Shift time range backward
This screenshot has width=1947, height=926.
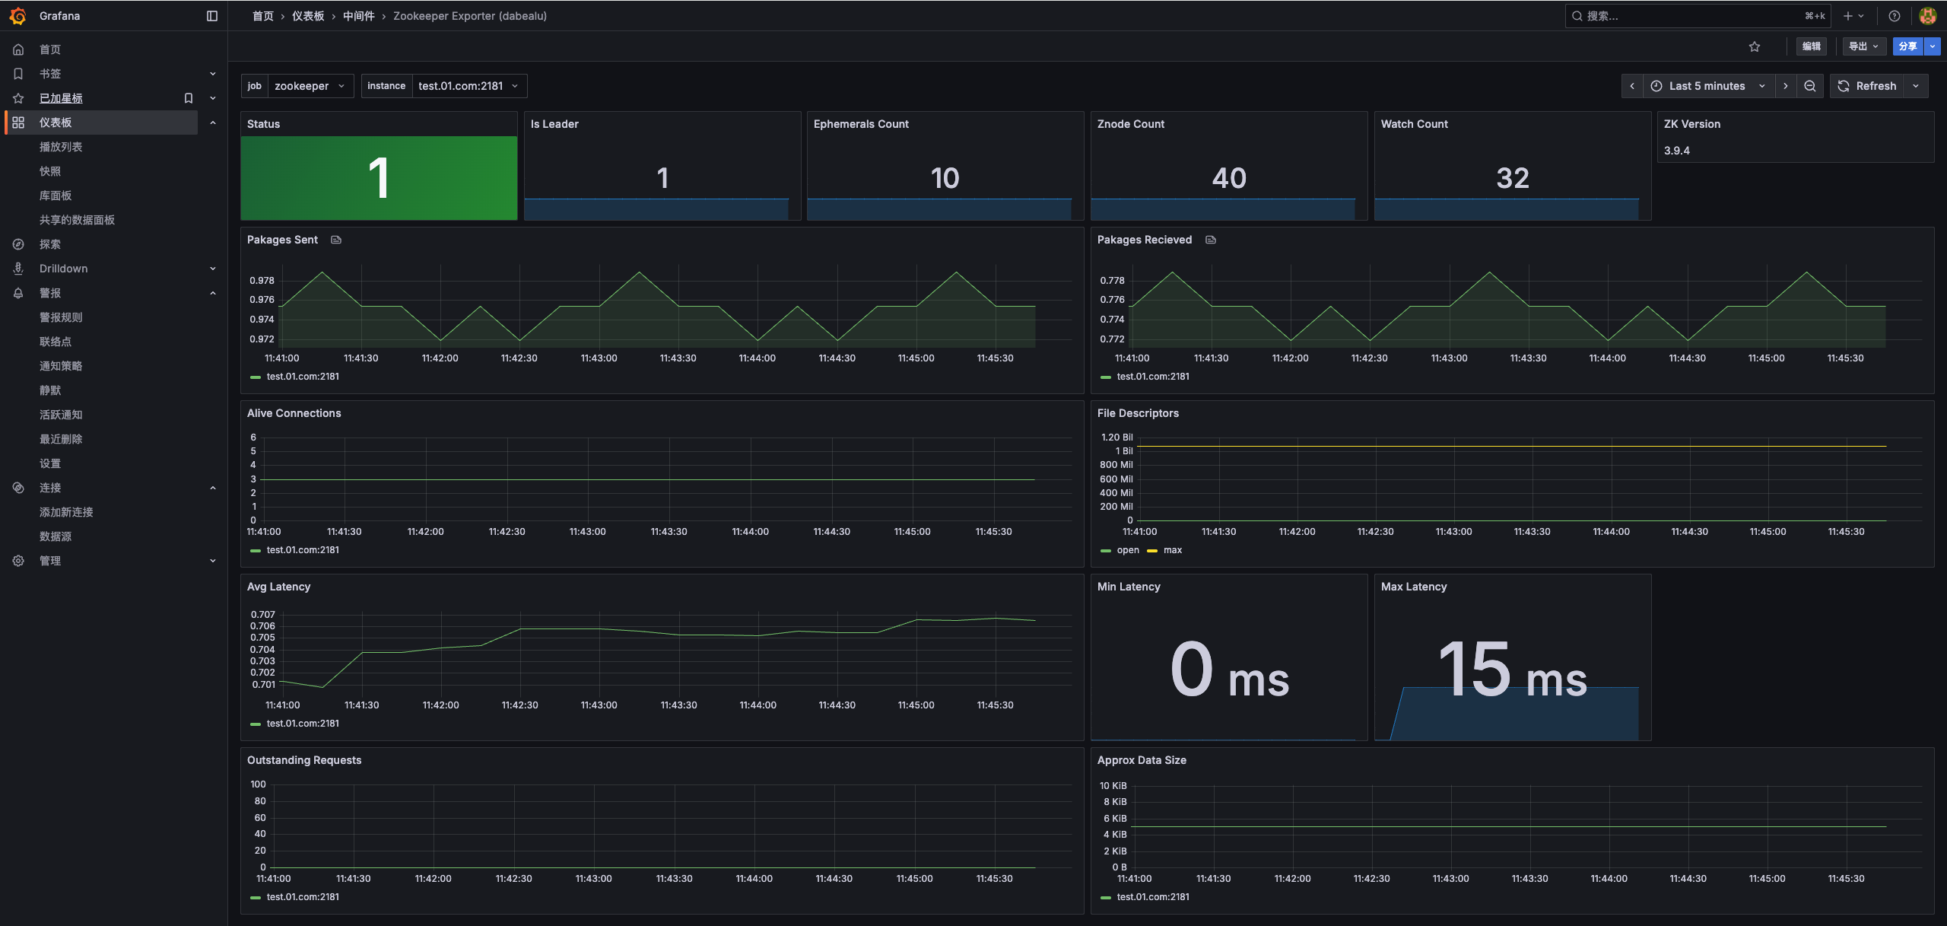1632,86
